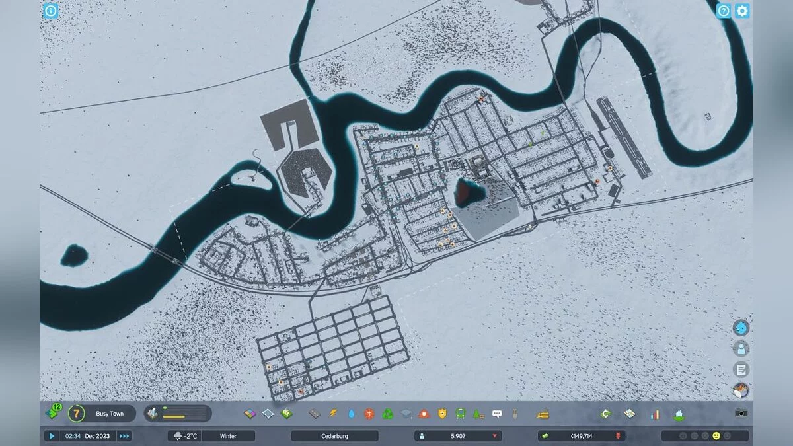Screen dimensions: 793x446
Task: Open the info views panel
Action: pos(50,11)
